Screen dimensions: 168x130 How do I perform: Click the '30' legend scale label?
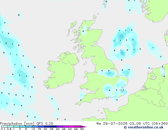pyautogui.click(x=58, y=129)
